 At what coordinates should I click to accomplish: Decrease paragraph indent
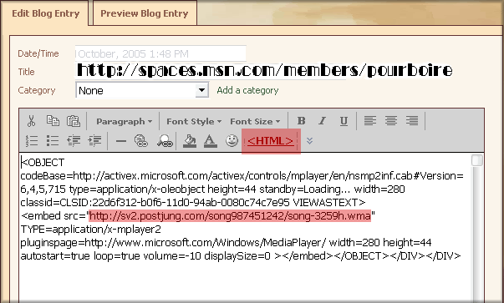point(74,140)
